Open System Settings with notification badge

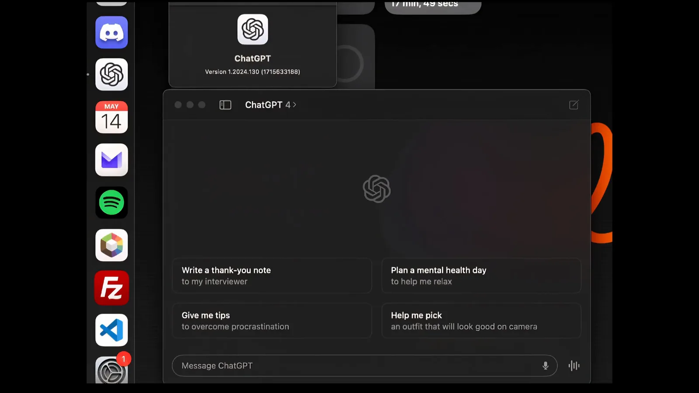[x=111, y=369]
